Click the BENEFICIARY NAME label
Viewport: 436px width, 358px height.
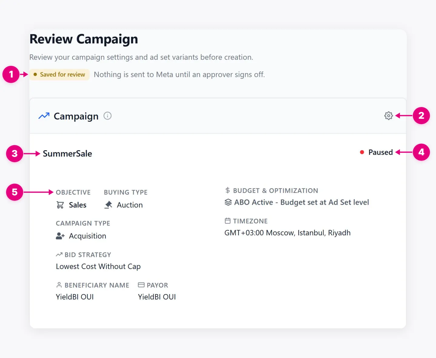97,285
